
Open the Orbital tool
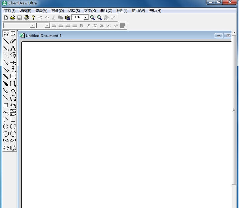[x=13, y=69]
